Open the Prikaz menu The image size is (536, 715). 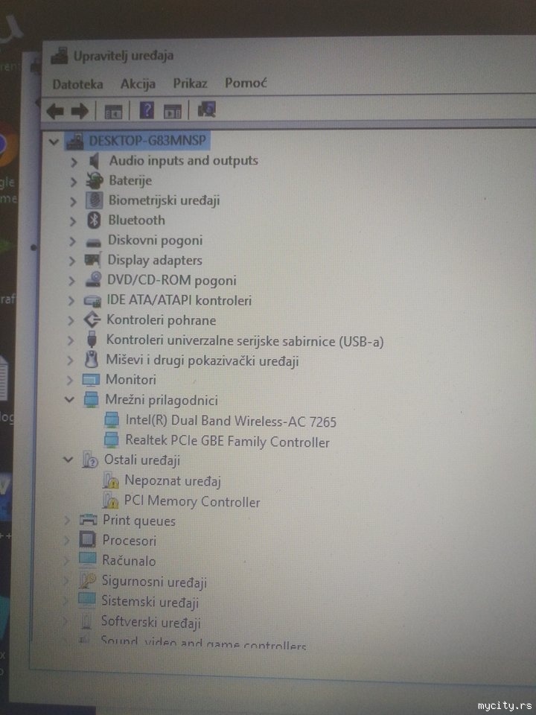[190, 83]
